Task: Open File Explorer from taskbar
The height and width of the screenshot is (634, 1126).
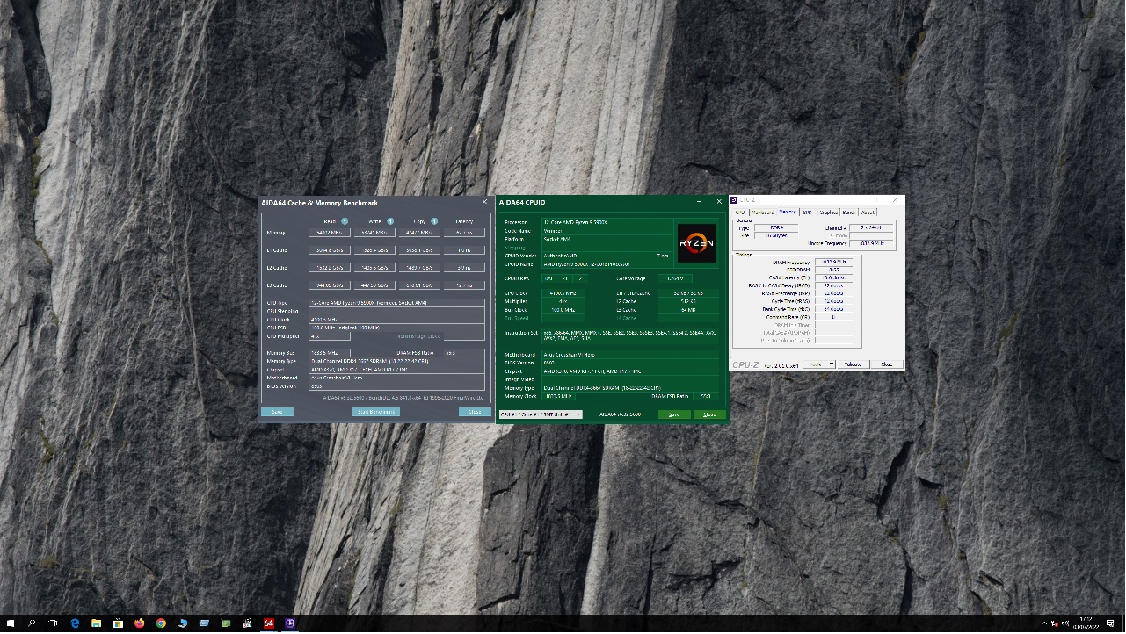Action: click(96, 624)
